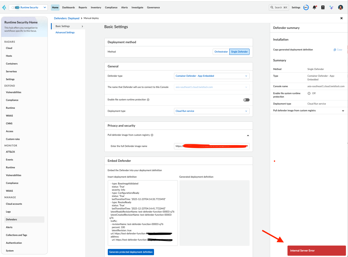This screenshot has width=348, height=257.
Task: Collapse the Pull defender image from custom registry section
Action: pos(248,136)
